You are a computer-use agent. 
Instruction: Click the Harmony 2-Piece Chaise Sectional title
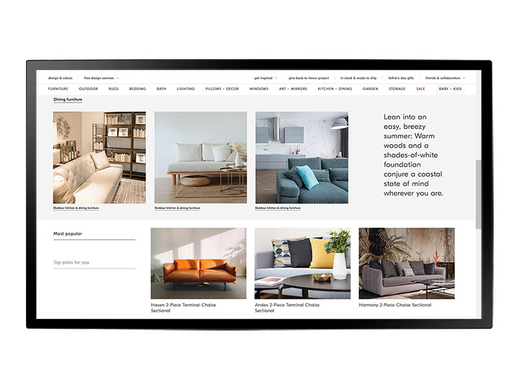click(x=394, y=305)
